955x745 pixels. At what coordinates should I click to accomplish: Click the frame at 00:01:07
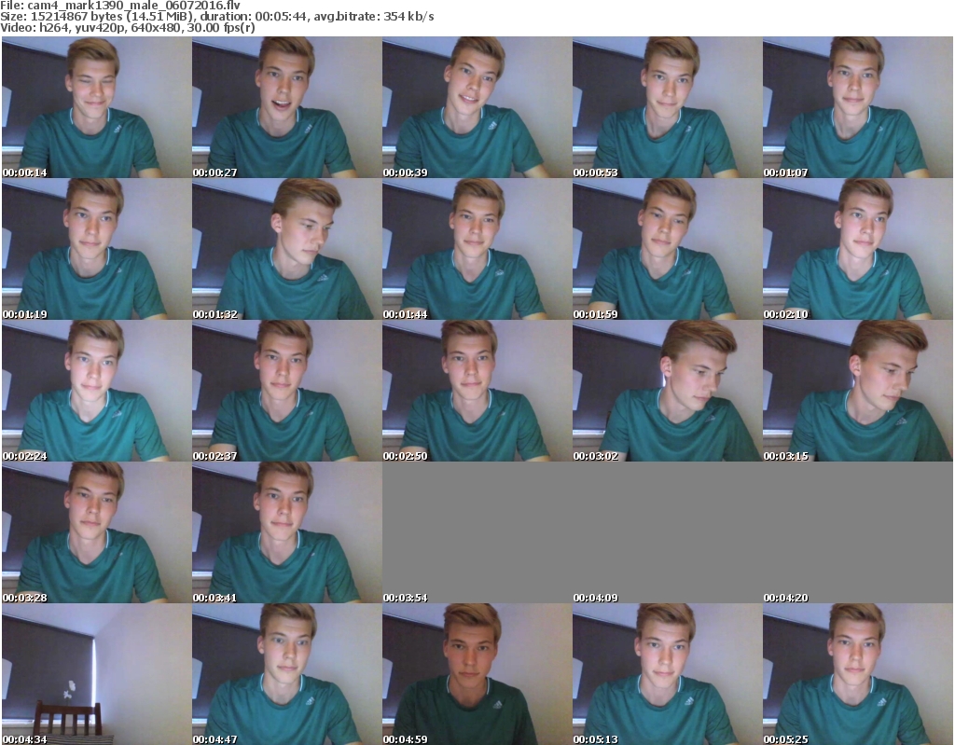(857, 107)
